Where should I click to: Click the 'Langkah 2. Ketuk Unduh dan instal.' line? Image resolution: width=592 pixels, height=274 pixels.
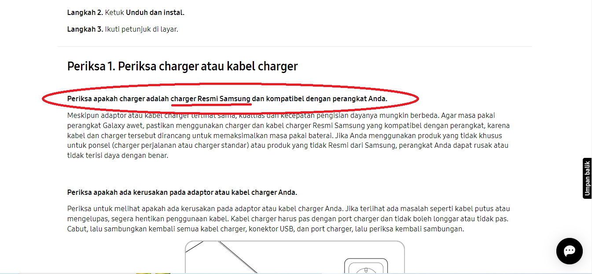pos(126,12)
